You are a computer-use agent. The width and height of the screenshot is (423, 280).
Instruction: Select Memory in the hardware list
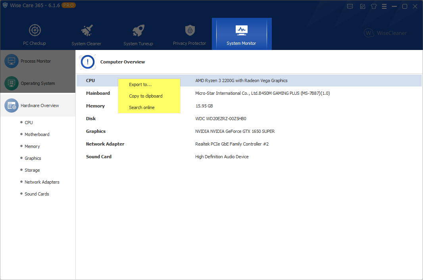(32, 146)
